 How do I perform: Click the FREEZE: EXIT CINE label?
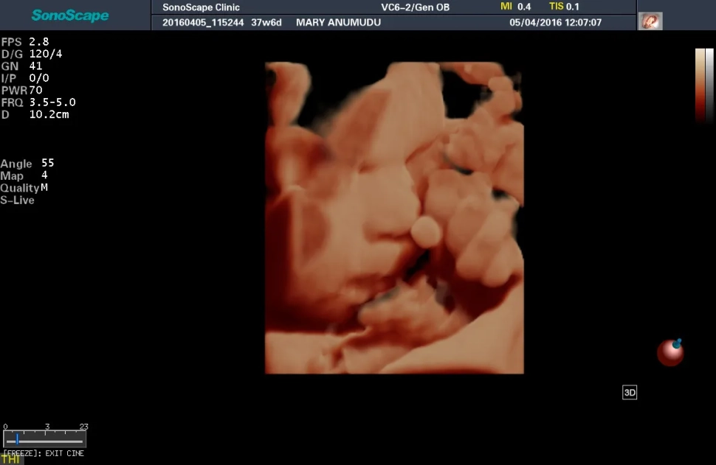pos(44,453)
